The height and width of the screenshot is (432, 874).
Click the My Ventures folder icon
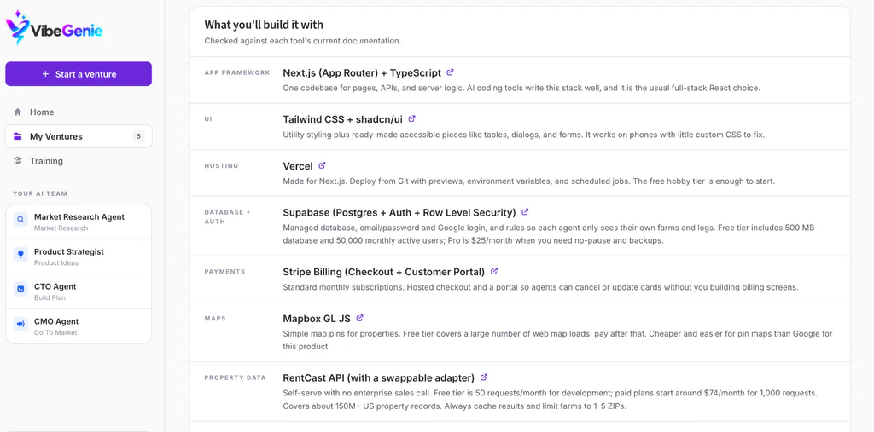click(18, 136)
